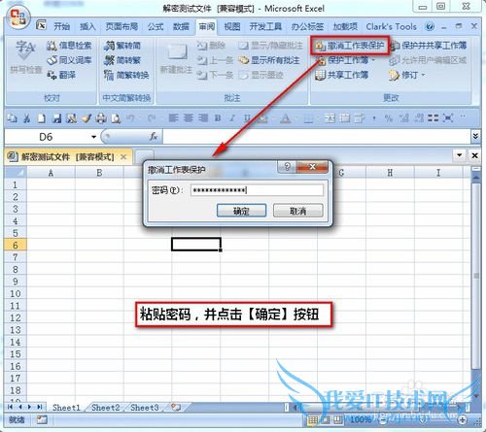486x432 pixels.
Task: Select the Select All corner button
Action: tap(16, 173)
